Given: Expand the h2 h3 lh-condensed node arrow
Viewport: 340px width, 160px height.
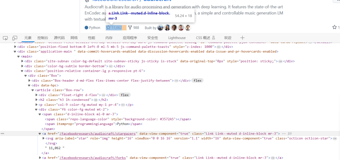Looking at the screenshot, I should click(x=37, y=100).
